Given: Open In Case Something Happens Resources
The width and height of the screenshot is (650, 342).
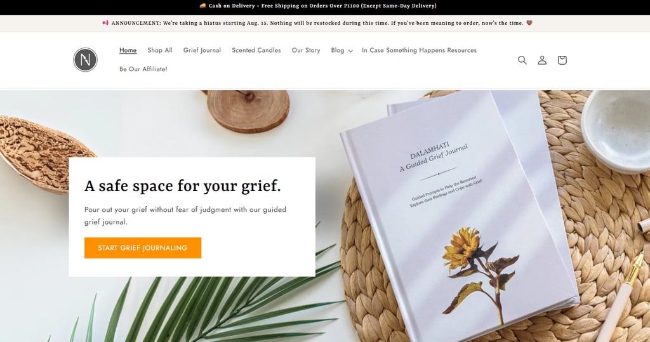Looking at the screenshot, I should (419, 50).
